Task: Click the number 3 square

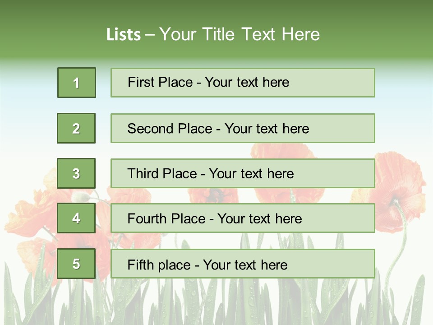Action: click(x=76, y=173)
